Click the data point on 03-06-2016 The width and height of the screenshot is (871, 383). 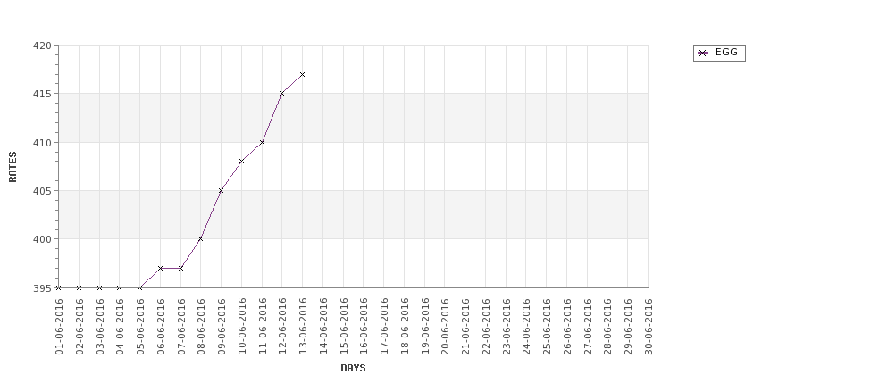coord(99,287)
